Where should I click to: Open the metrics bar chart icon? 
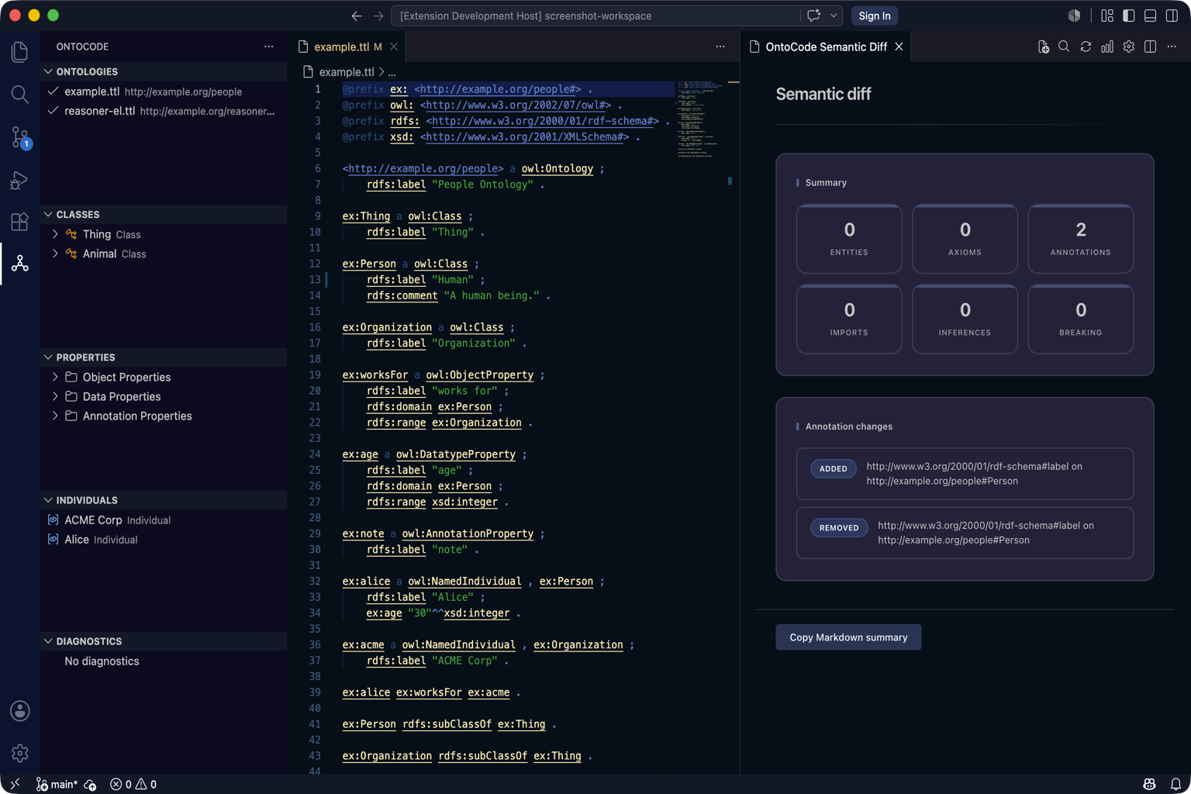[x=1107, y=47]
